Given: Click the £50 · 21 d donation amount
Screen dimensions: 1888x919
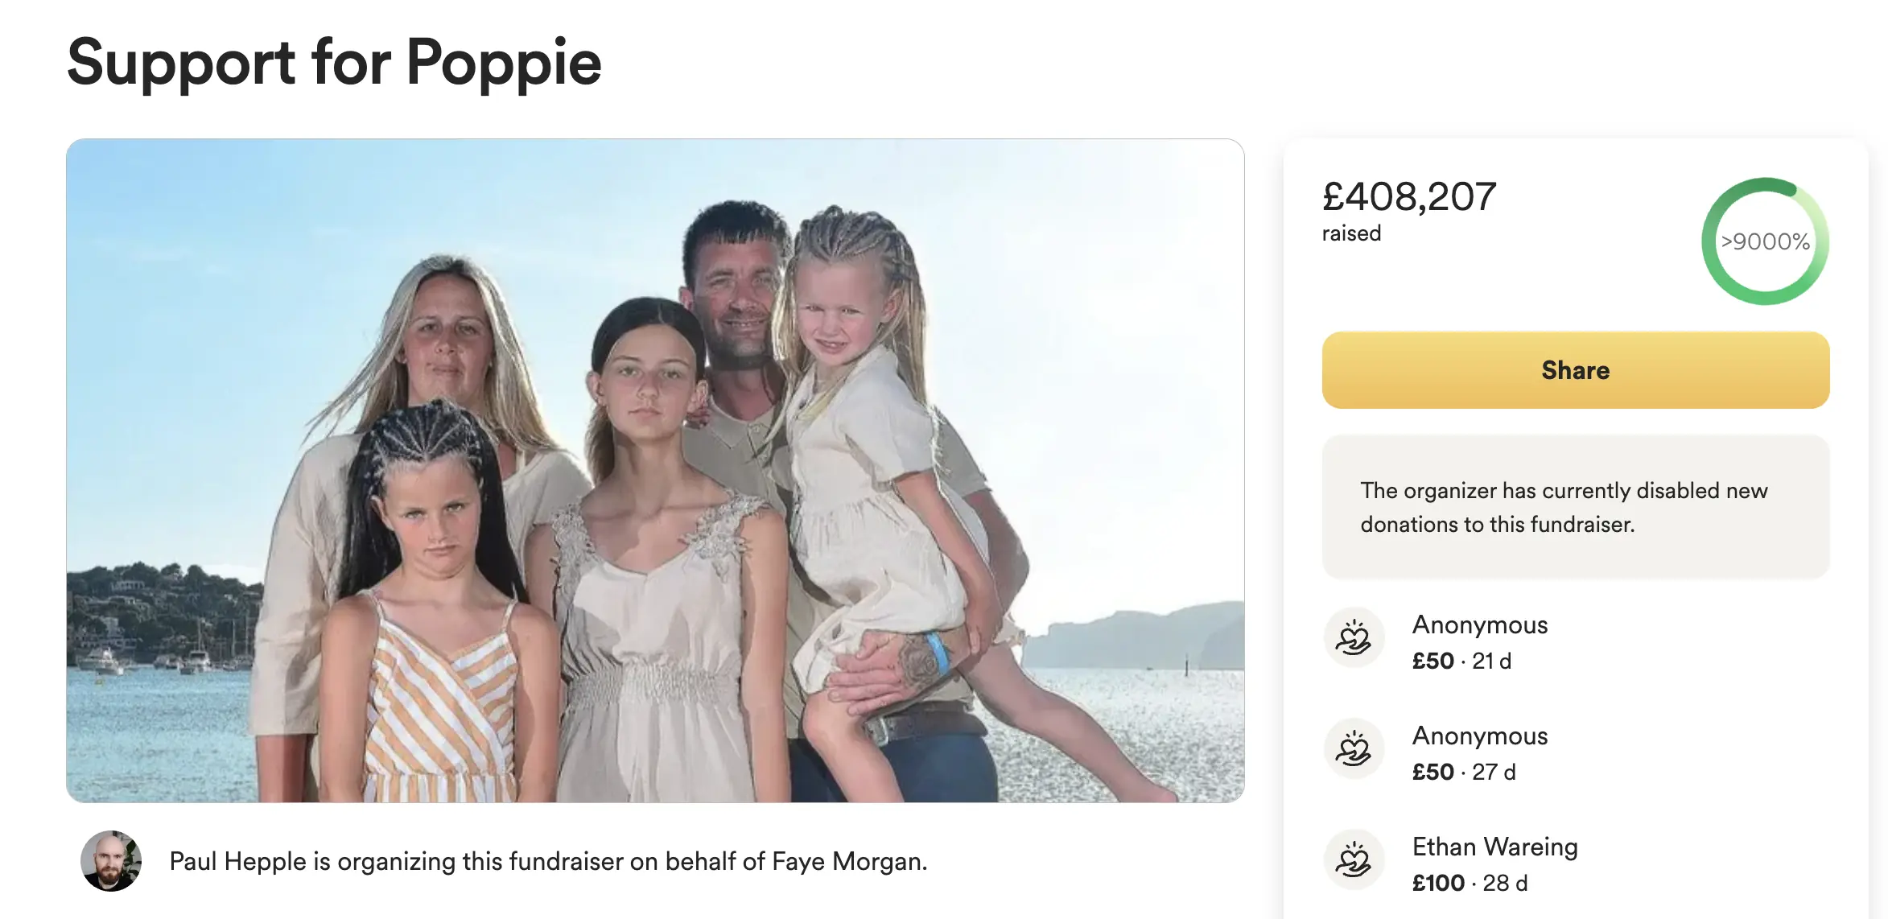Looking at the screenshot, I should pyautogui.click(x=1461, y=661).
